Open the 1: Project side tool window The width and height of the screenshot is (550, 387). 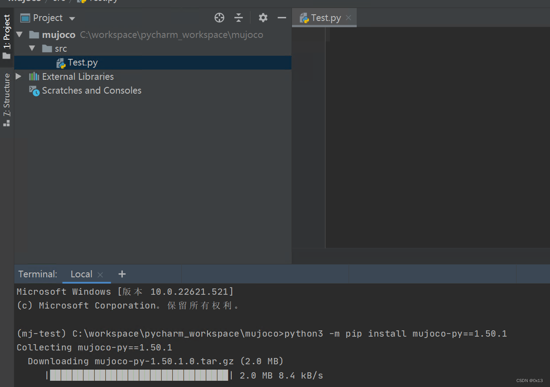[7, 37]
